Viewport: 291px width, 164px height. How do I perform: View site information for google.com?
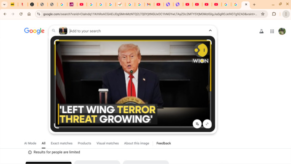39,14
